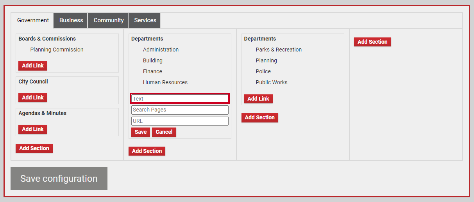Add Section below Public Works column

[x=260, y=117]
